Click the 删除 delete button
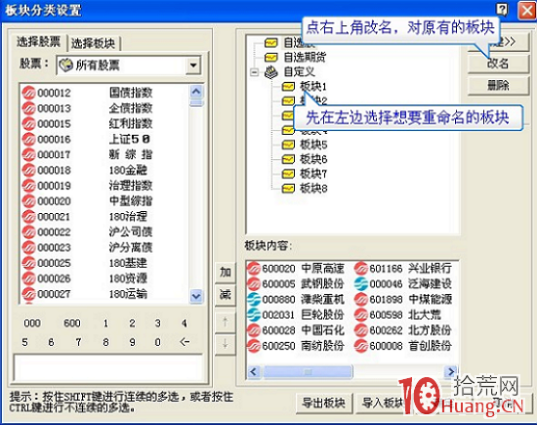Viewport: 537px width, 425px height. (498, 85)
